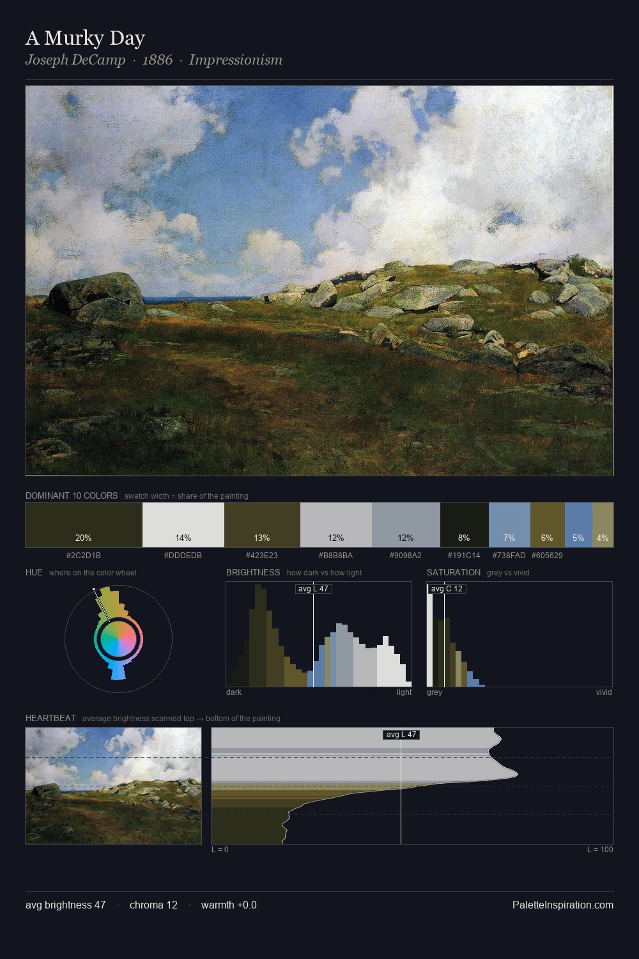The height and width of the screenshot is (959, 639).
Task: Click the brightness histogram chart
Action: [319, 634]
